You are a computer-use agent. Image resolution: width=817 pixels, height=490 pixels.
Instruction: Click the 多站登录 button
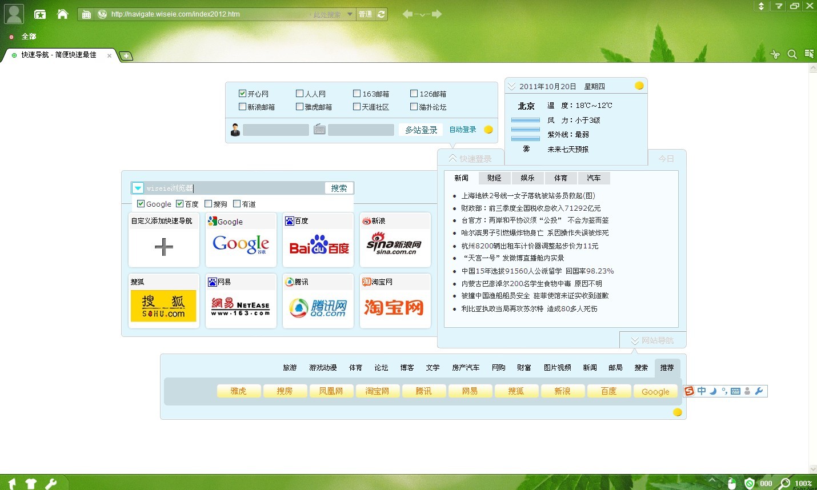click(x=421, y=130)
